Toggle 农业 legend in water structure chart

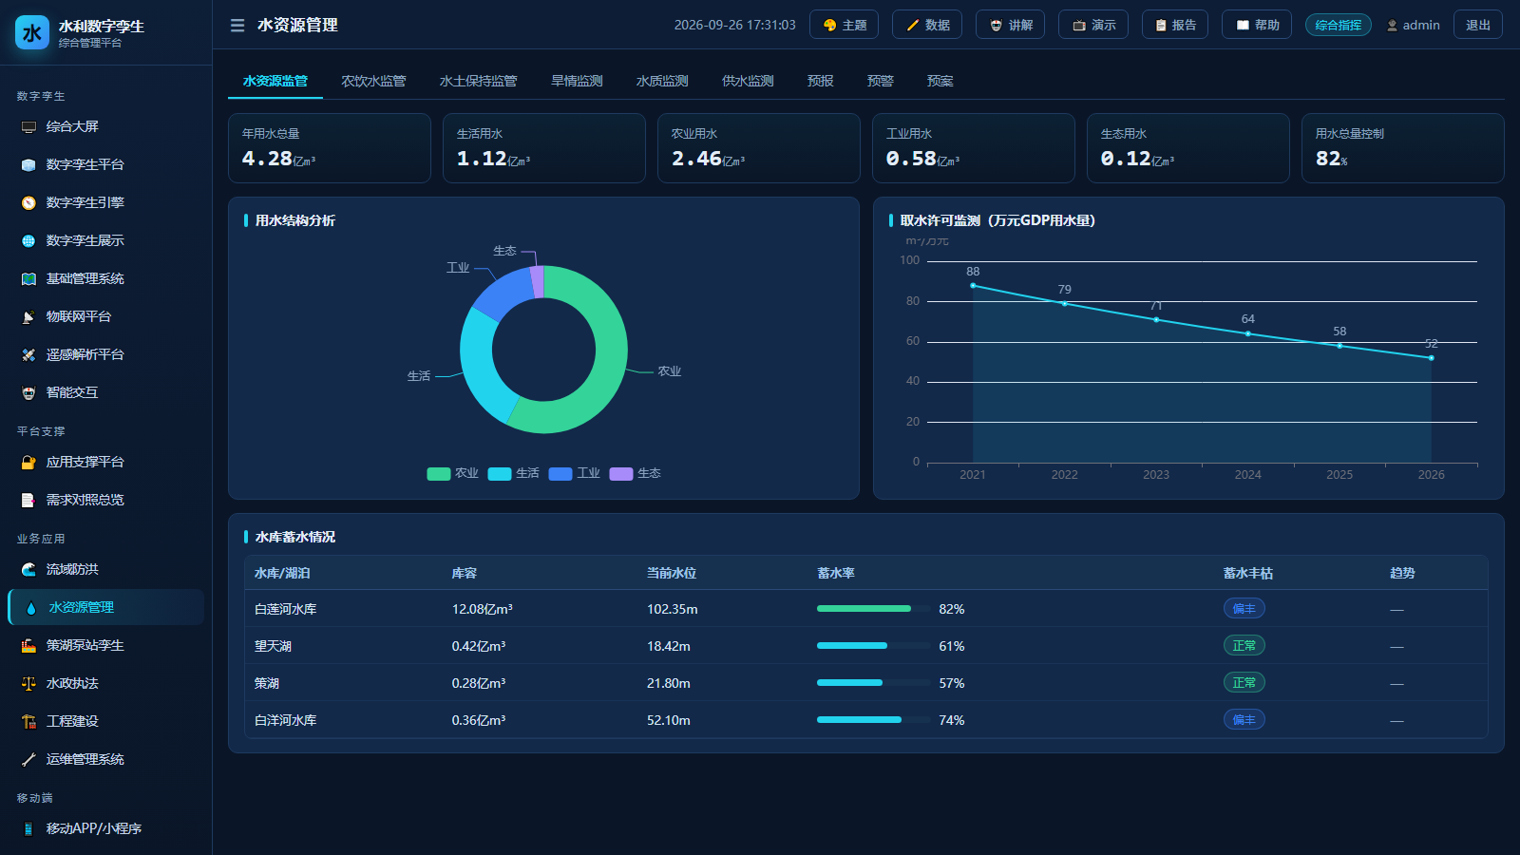click(452, 473)
